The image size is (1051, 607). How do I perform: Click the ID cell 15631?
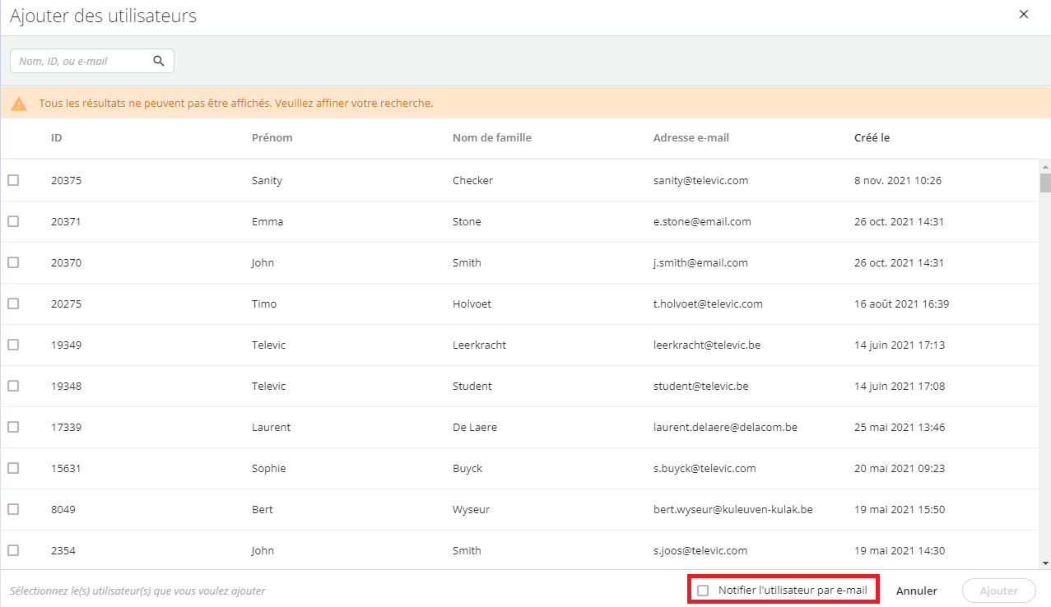click(x=66, y=468)
